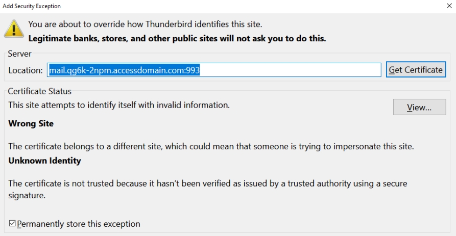
Task: Click the "Certificate Status" group label
Action: tap(40, 91)
